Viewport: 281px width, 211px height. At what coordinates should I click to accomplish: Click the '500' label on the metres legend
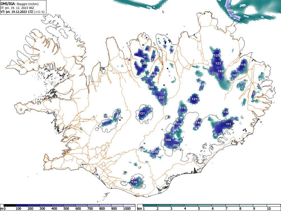click(x=66, y=209)
